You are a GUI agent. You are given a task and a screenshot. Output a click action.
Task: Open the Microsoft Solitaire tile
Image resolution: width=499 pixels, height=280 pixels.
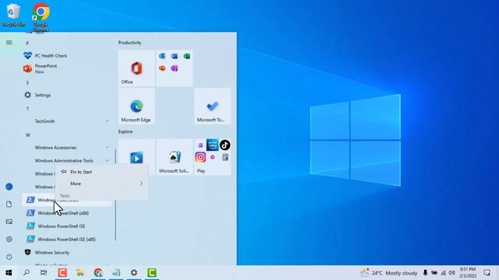(x=175, y=157)
